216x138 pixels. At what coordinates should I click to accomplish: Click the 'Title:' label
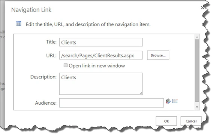(x=51, y=42)
